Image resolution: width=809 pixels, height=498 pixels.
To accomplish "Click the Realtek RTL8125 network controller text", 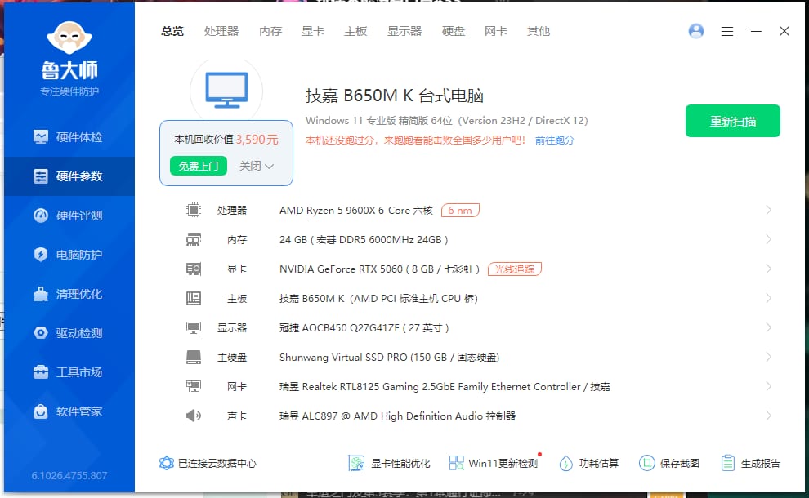I will [x=445, y=387].
